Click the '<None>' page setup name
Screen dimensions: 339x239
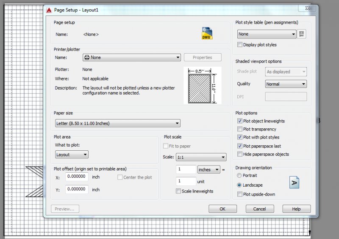coord(91,34)
